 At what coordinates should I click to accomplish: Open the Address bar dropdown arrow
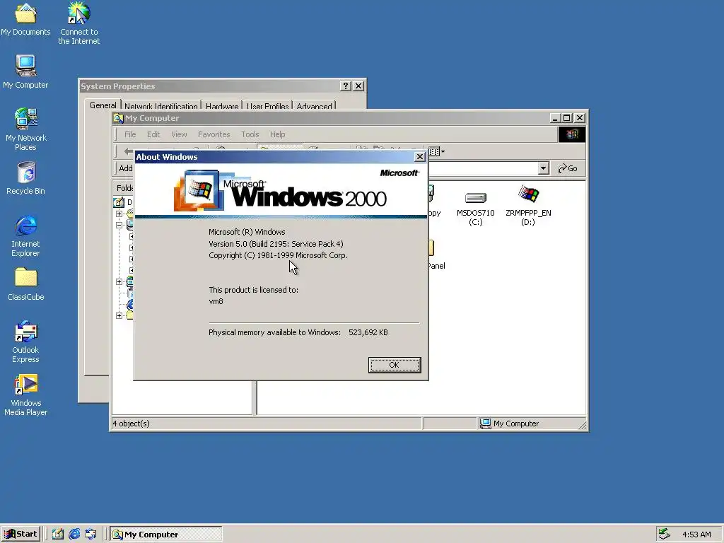coord(544,168)
